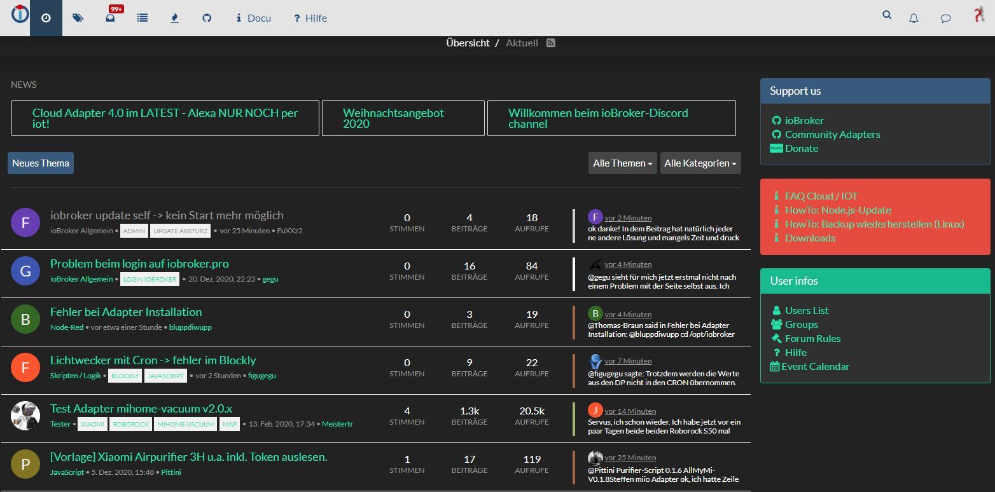
Task: Open the tags icon in the navbar
Action: coord(78,18)
